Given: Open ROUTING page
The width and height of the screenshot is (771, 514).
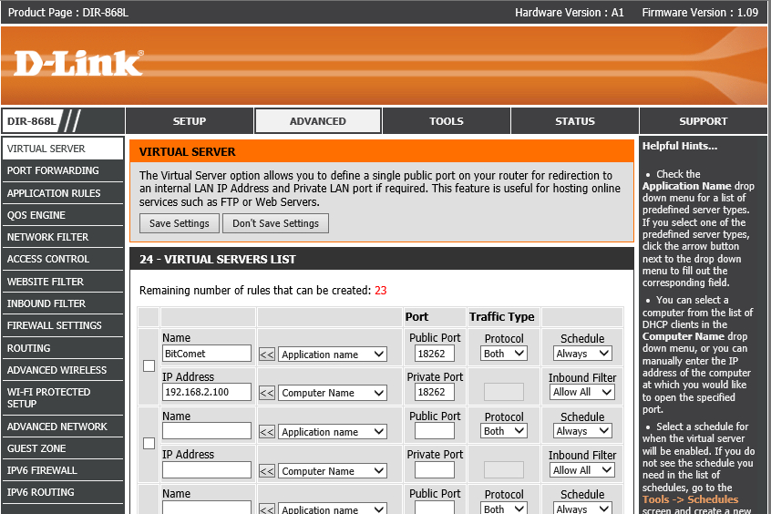Looking at the screenshot, I should (63, 348).
